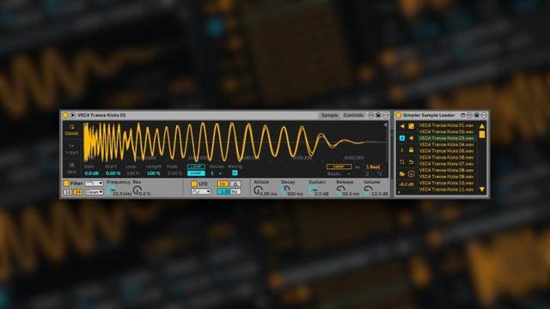Toggle the Filter on/off switch
The height and width of the screenshot is (309, 550).
[66, 184]
